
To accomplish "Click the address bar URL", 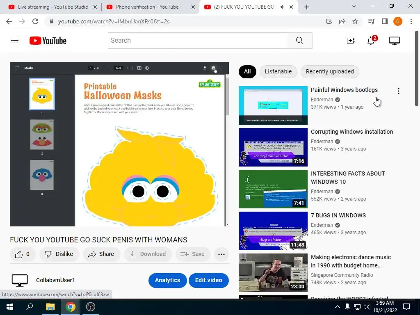I will [x=114, y=21].
